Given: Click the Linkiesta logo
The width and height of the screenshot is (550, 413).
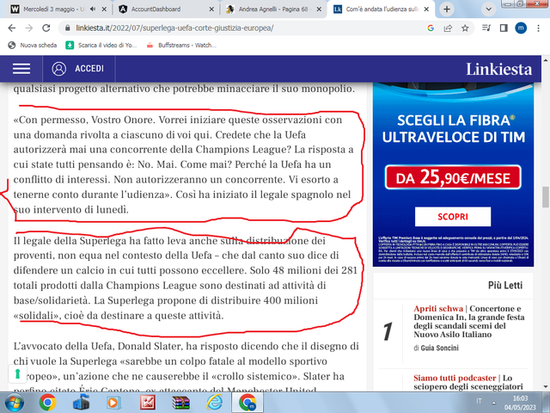Looking at the screenshot, I should pyautogui.click(x=498, y=69).
